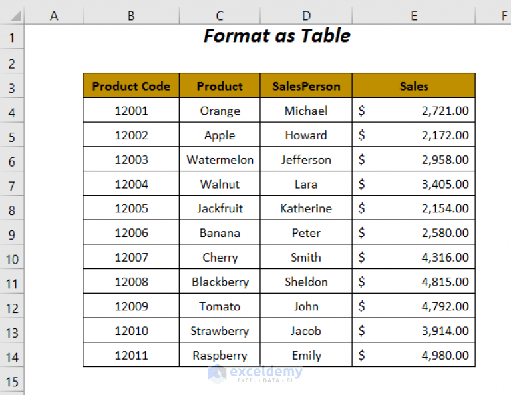Screen dimensions: 511x395
Task: Click the cell containing Walnut
Action: click(220, 184)
